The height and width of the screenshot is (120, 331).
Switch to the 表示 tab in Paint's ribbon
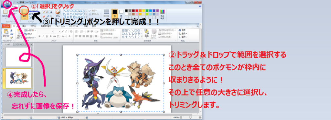(x=24, y=7)
